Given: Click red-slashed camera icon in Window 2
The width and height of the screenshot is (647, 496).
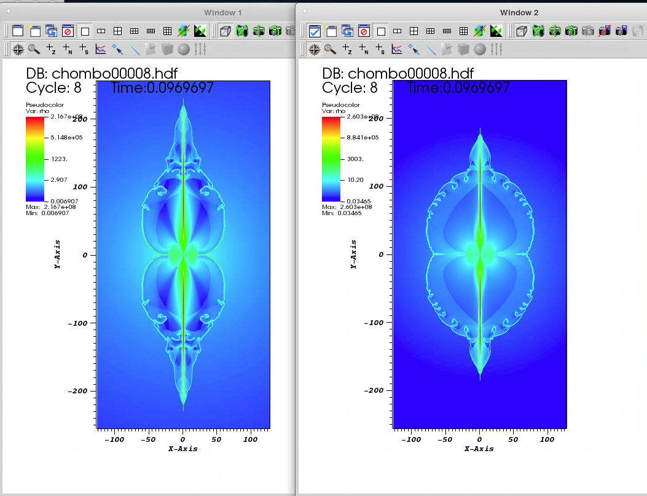Looking at the screenshot, I should point(605,31).
